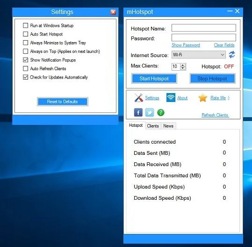The height and width of the screenshot is (247, 252).
Task: Increase Max Clients with up arrow
Action: [183, 65]
